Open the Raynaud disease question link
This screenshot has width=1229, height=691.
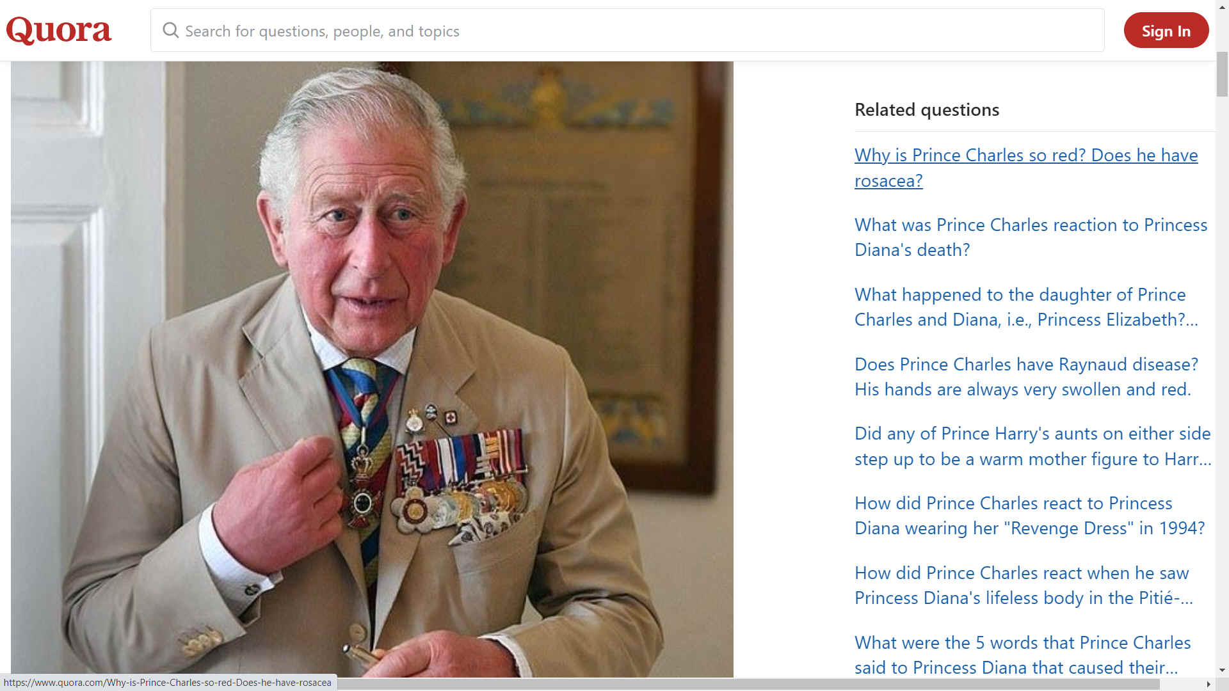tap(1026, 377)
